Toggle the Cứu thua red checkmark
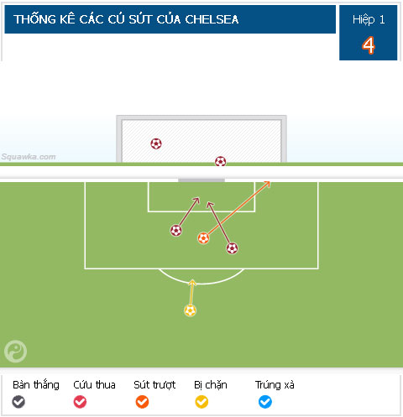Screen dimensions: 403x417 (80, 402)
